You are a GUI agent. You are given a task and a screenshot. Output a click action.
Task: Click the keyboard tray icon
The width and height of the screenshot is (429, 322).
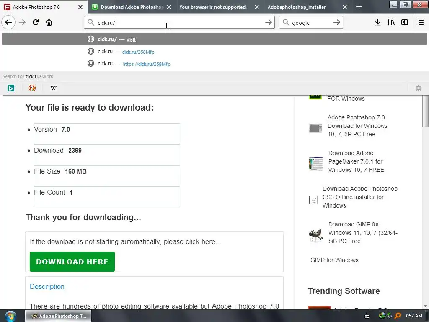click(367, 316)
